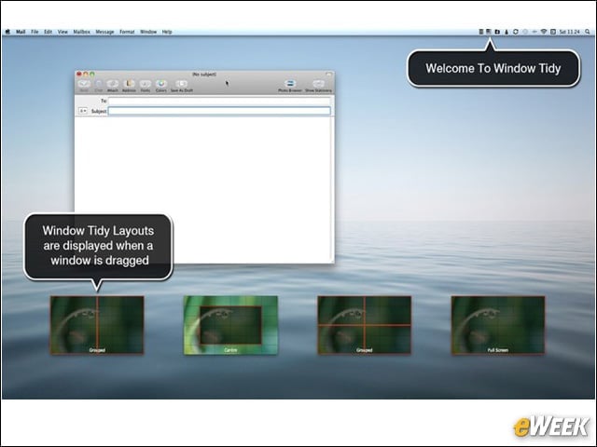Click the empty message body area

tap(204, 189)
